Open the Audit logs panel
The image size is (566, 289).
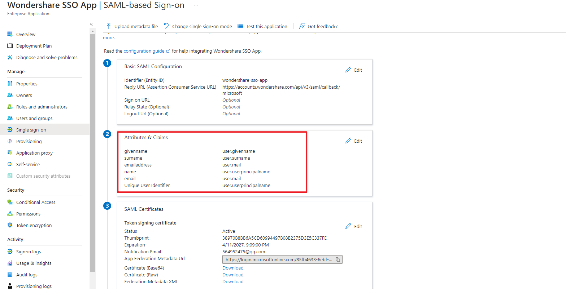pyautogui.click(x=27, y=274)
